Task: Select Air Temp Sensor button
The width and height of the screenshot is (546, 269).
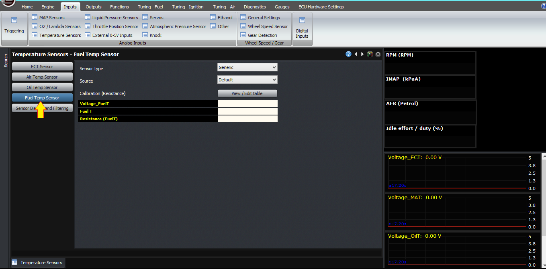Action: 42,77
